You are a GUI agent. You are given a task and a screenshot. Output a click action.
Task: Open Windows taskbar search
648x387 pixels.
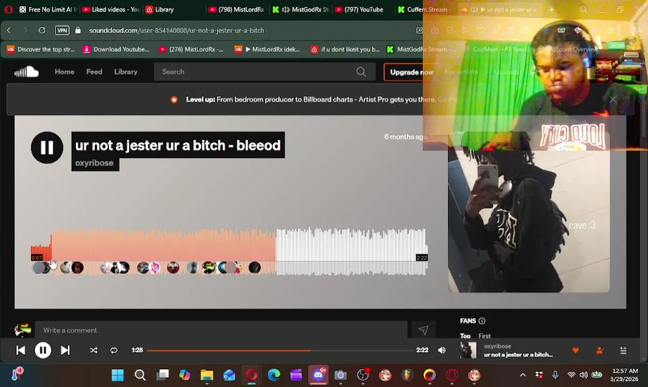click(x=140, y=375)
